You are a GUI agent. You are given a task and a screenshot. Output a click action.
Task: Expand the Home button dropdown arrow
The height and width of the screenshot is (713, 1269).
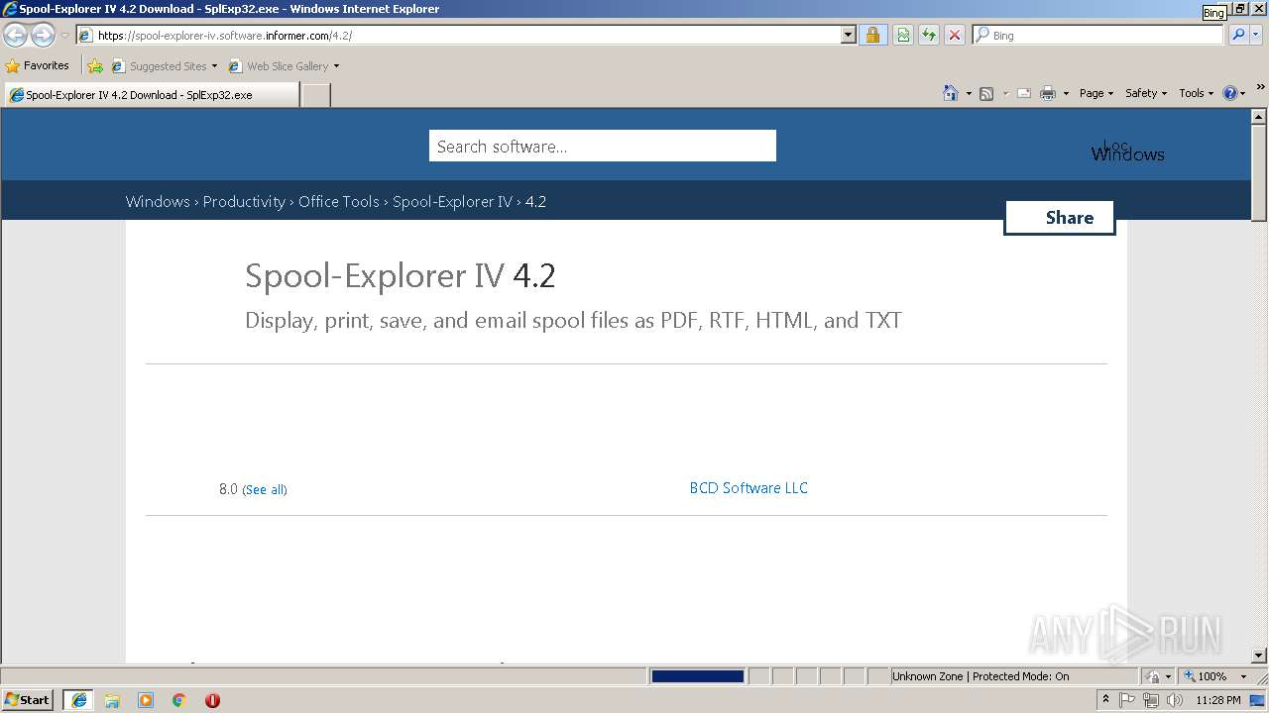969,93
